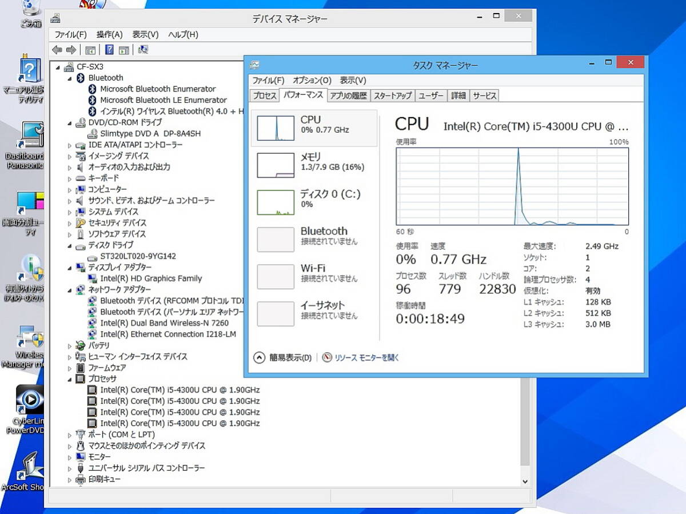Go back using Device Manager toolbar arrow

coord(57,50)
